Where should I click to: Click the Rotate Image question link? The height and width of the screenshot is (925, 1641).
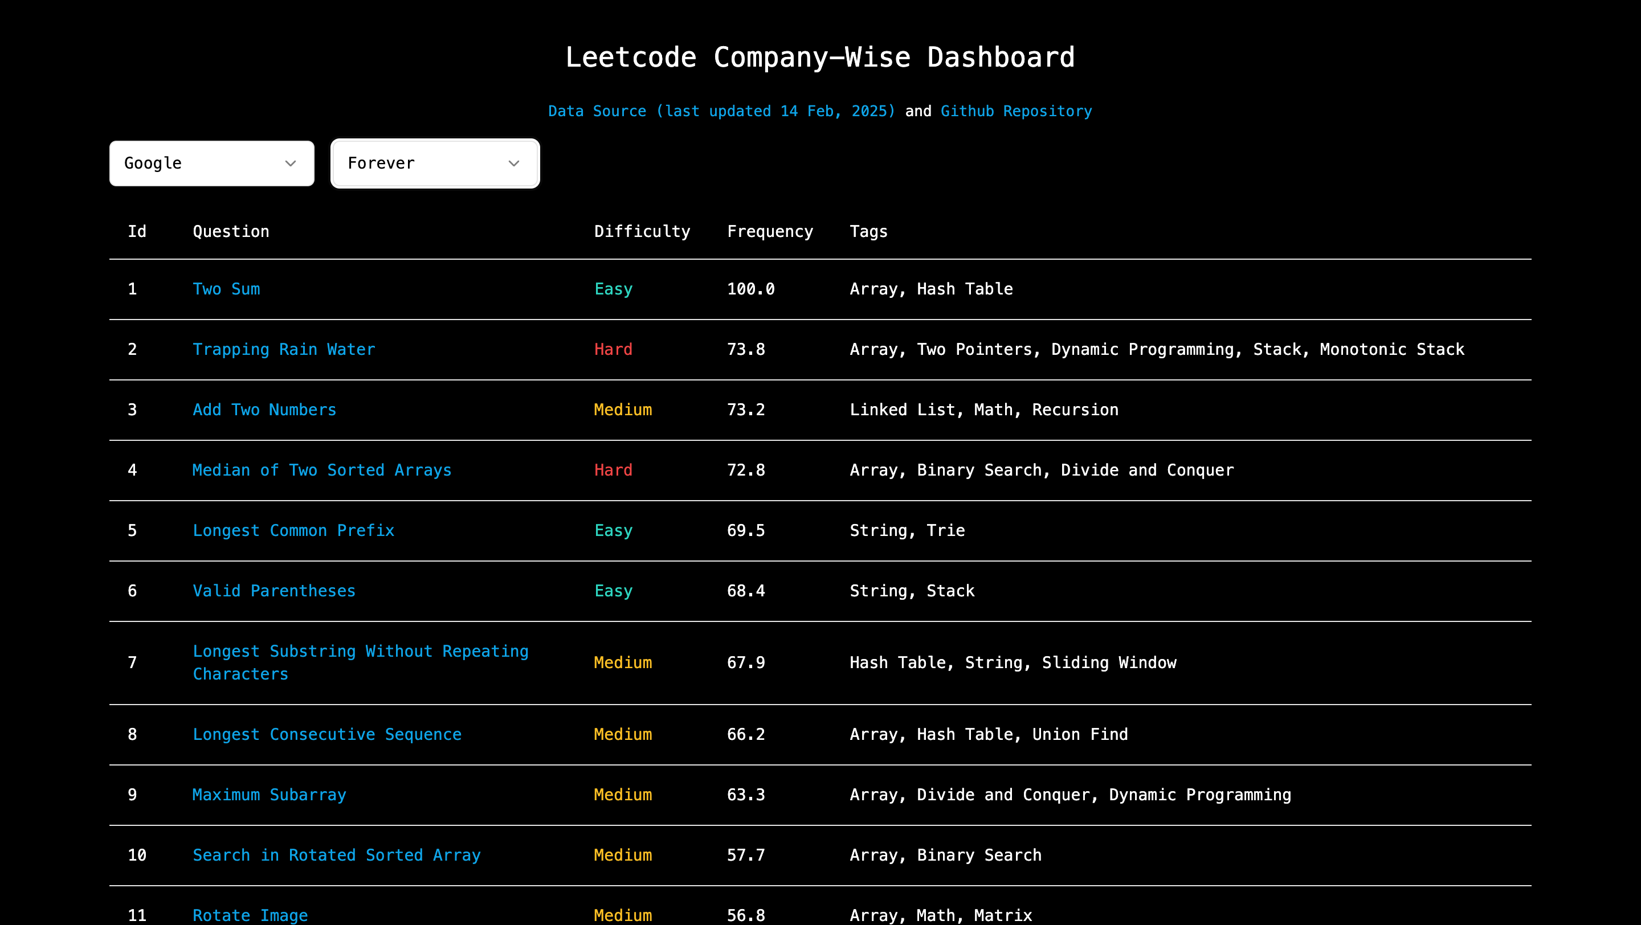[x=250, y=915]
